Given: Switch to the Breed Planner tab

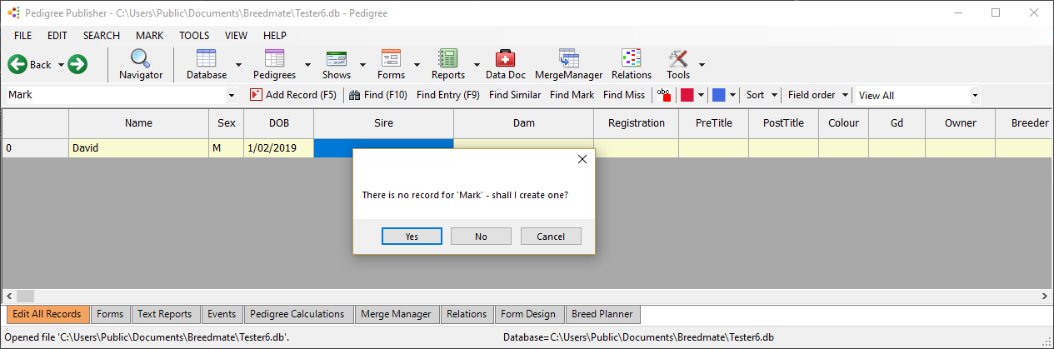Looking at the screenshot, I should [602, 314].
